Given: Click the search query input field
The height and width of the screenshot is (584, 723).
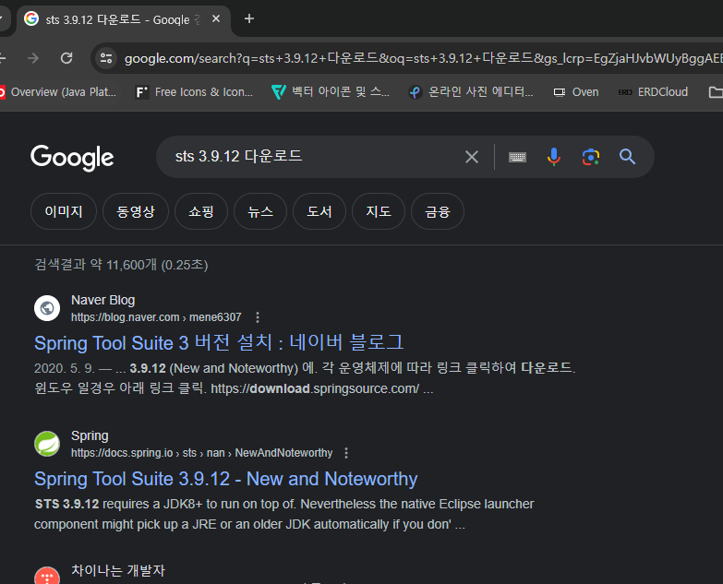Looking at the screenshot, I should [314, 157].
